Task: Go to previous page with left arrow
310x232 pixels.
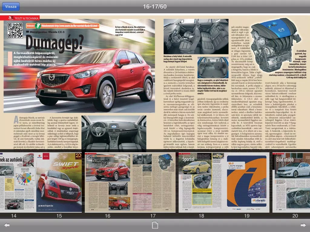Action: click(7, 225)
